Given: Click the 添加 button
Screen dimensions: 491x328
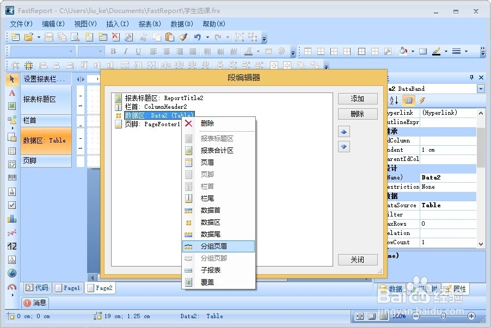Looking at the screenshot, I should 358,99.
